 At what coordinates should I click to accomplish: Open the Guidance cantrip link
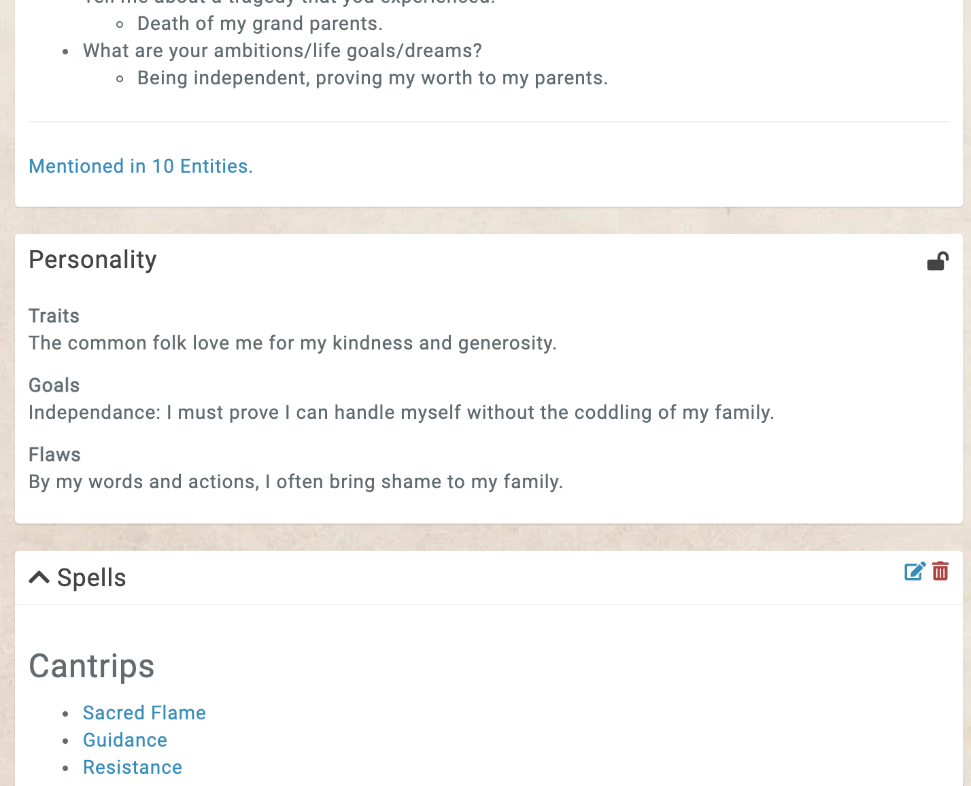pyautogui.click(x=125, y=740)
